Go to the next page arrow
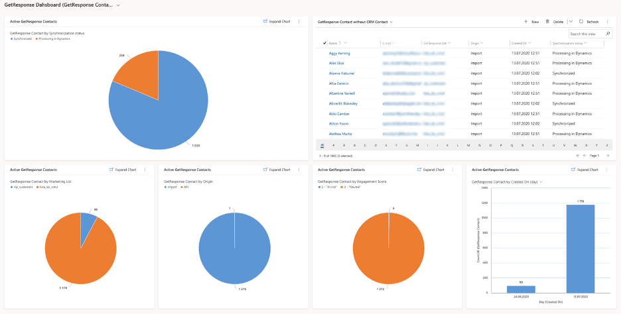 pyautogui.click(x=607, y=156)
